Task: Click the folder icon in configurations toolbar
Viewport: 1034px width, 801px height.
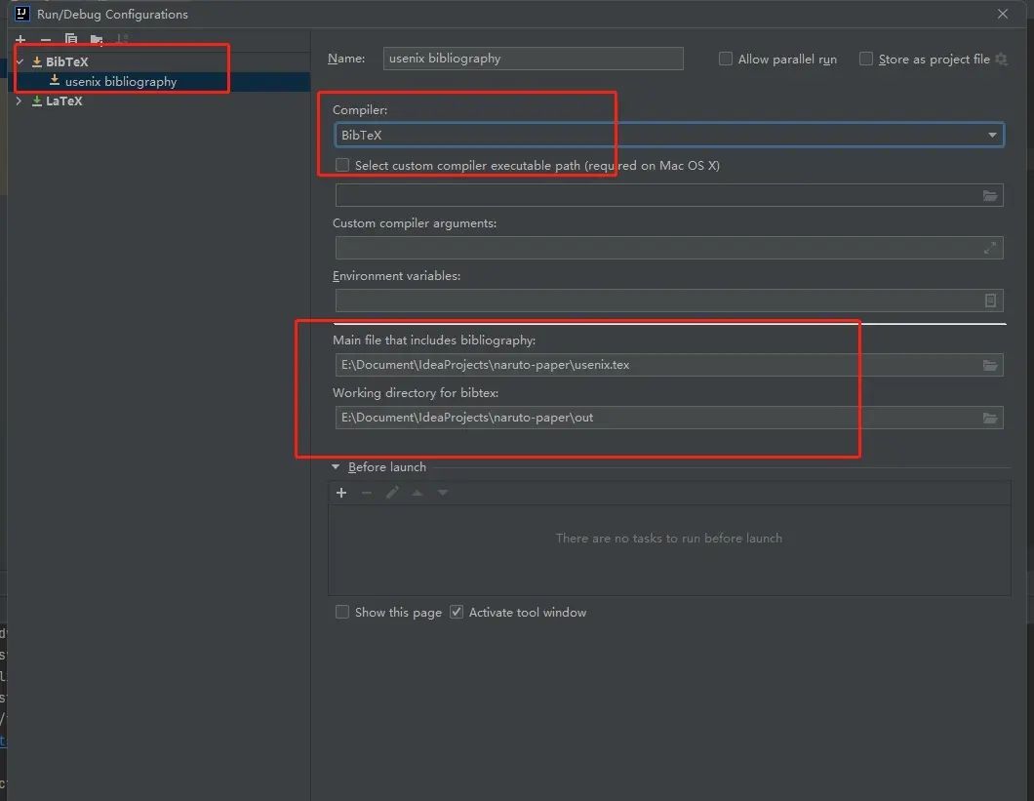Action: [97, 39]
